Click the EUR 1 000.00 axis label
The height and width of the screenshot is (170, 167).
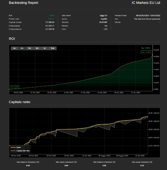coord(154,146)
